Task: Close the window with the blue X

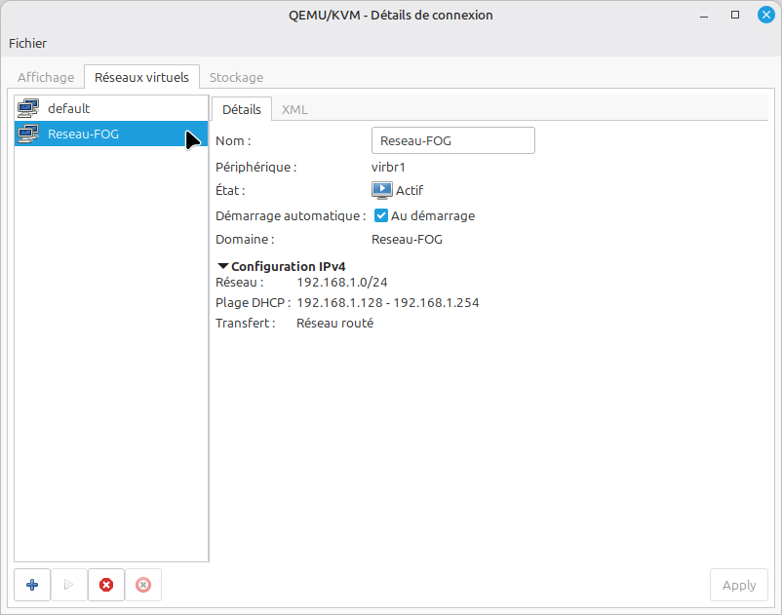Action: click(x=766, y=15)
